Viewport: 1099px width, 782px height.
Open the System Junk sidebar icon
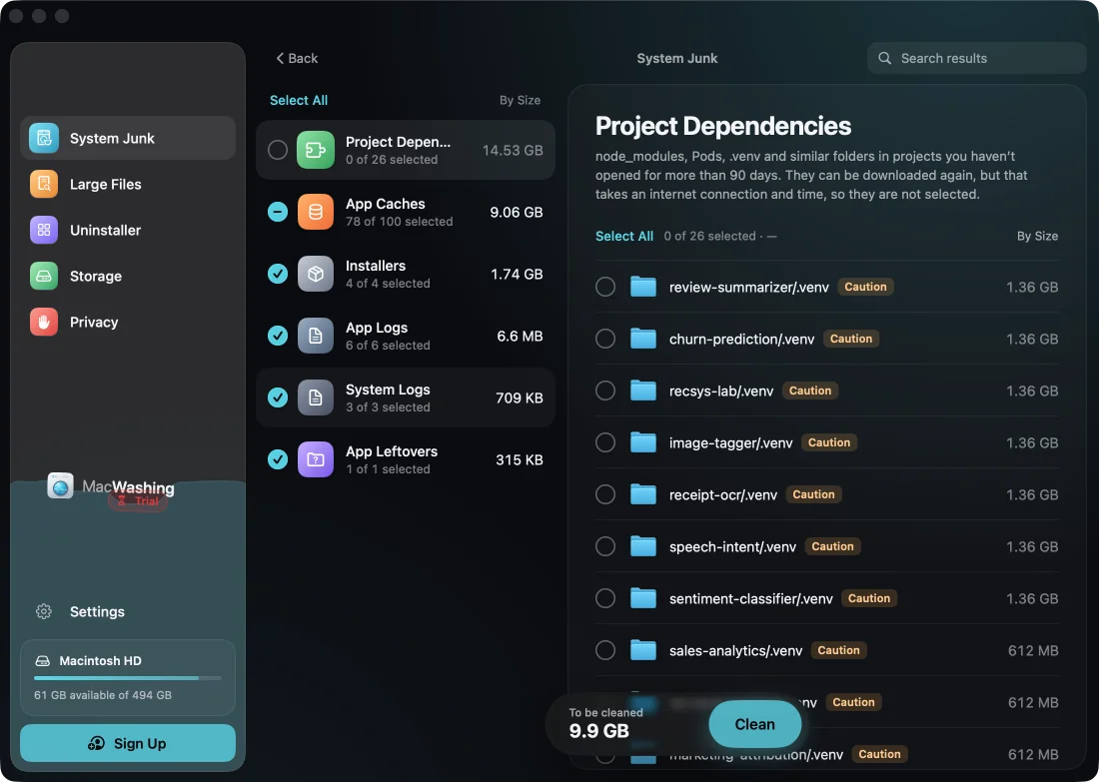pyautogui.click(x=43, y=138)
